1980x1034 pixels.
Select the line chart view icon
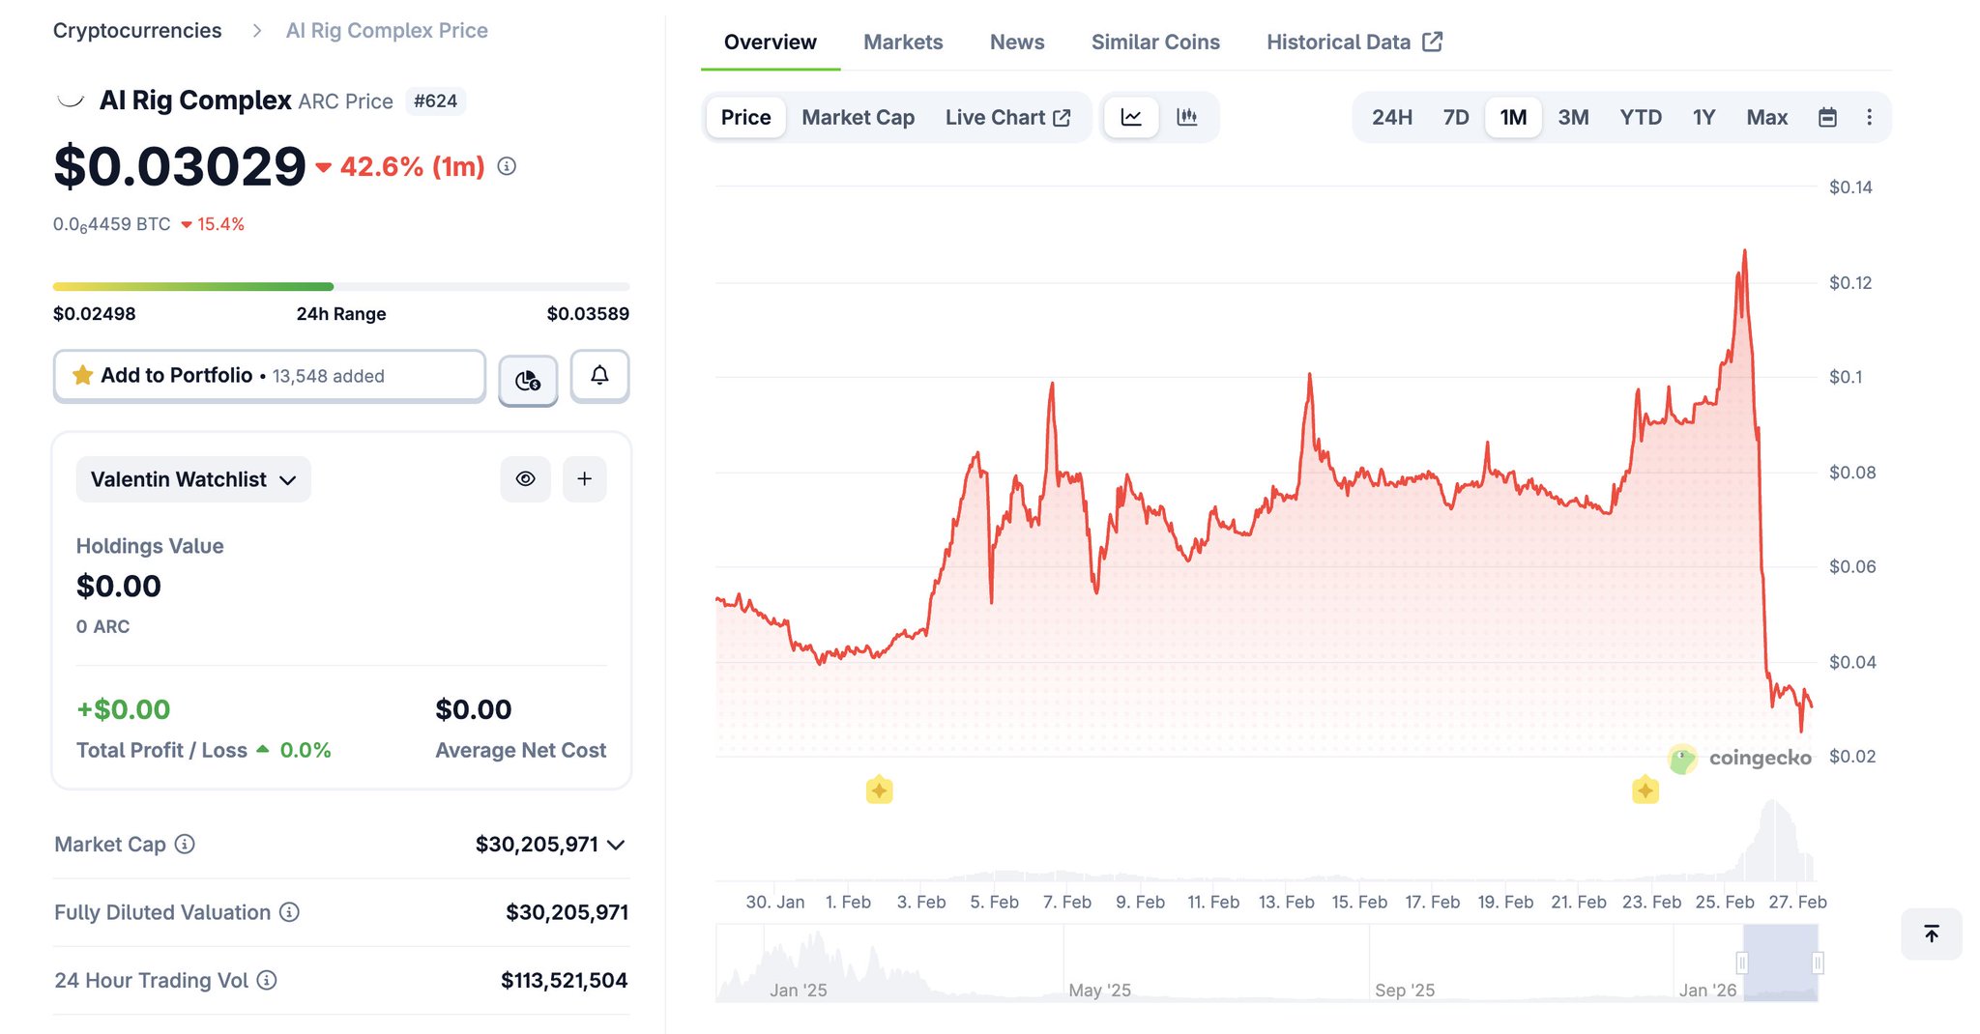coord(1131,117)
